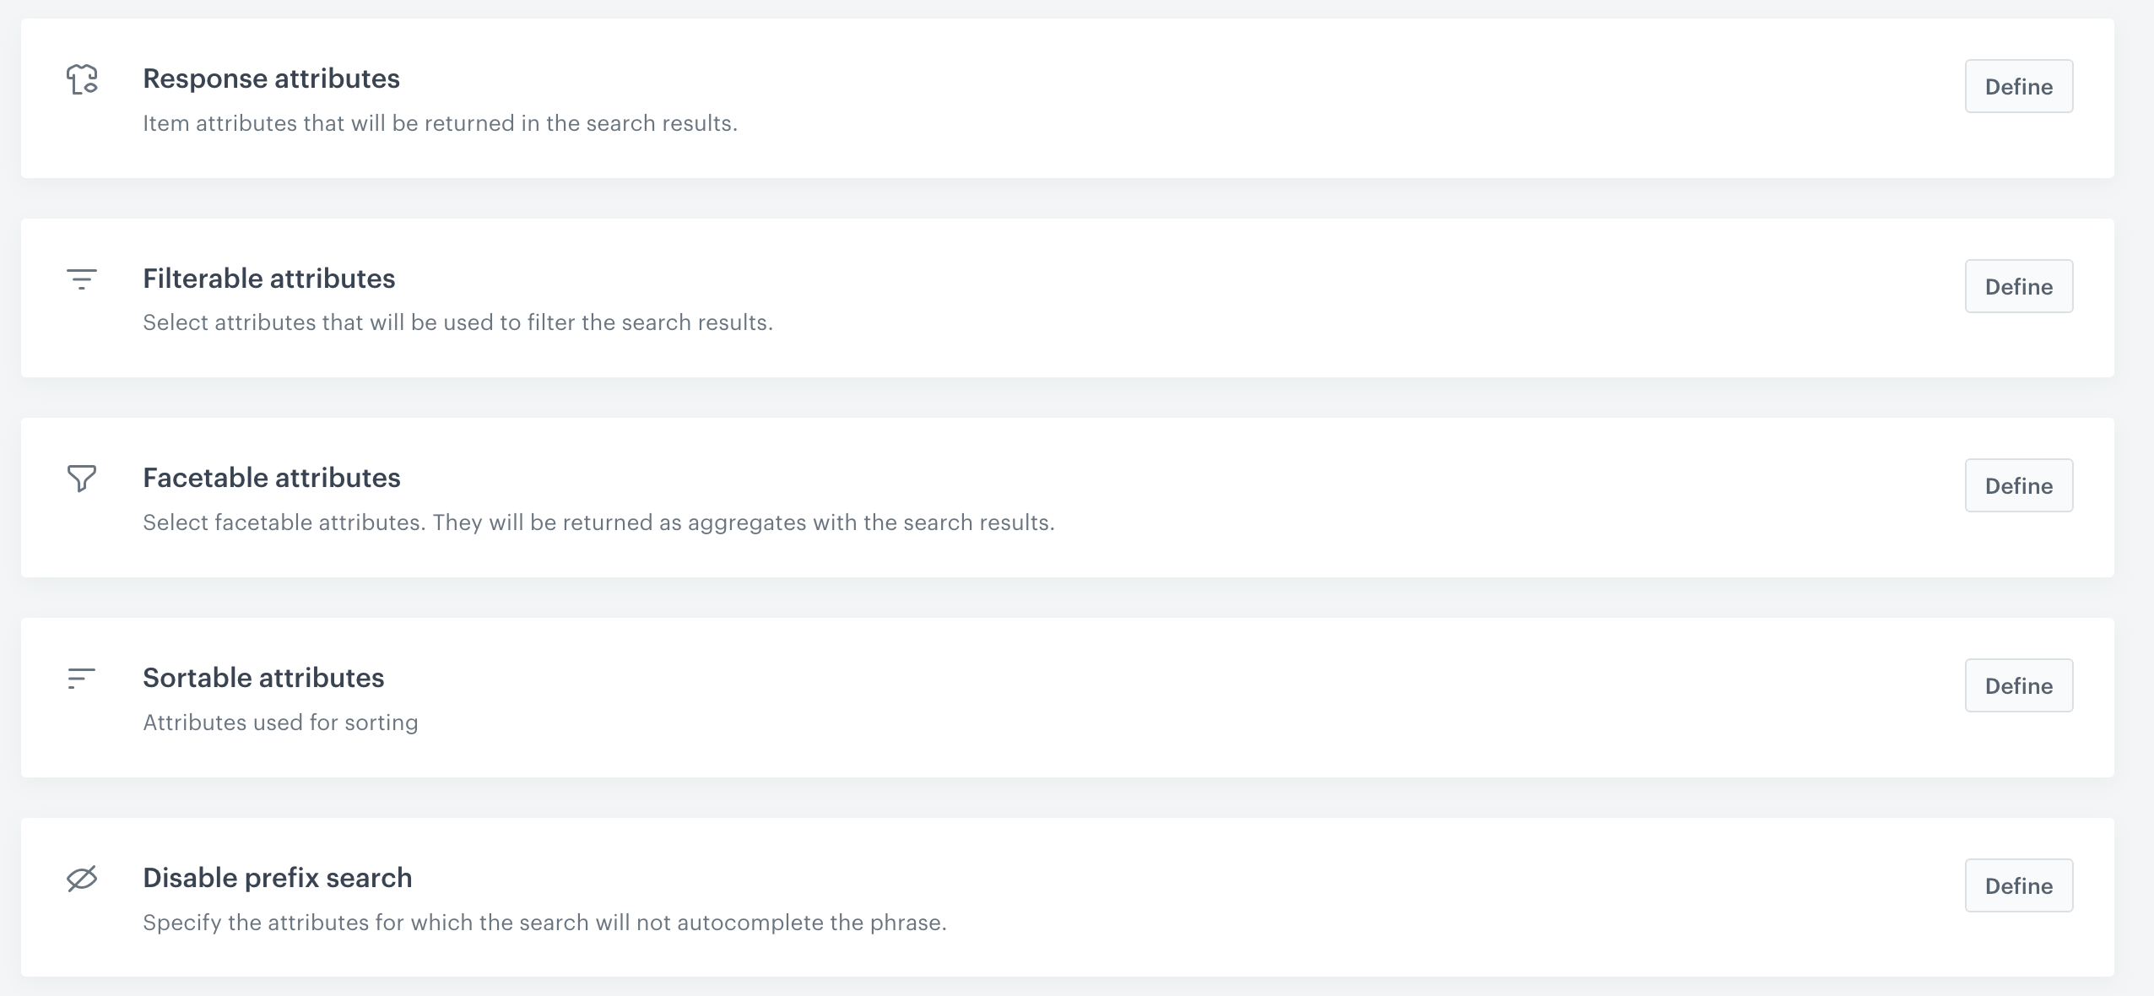Image resolution: width=2154 pixels, height=996 pixels.
Task: Click Define for Disable prefix search
Action: click(2018, 885)
